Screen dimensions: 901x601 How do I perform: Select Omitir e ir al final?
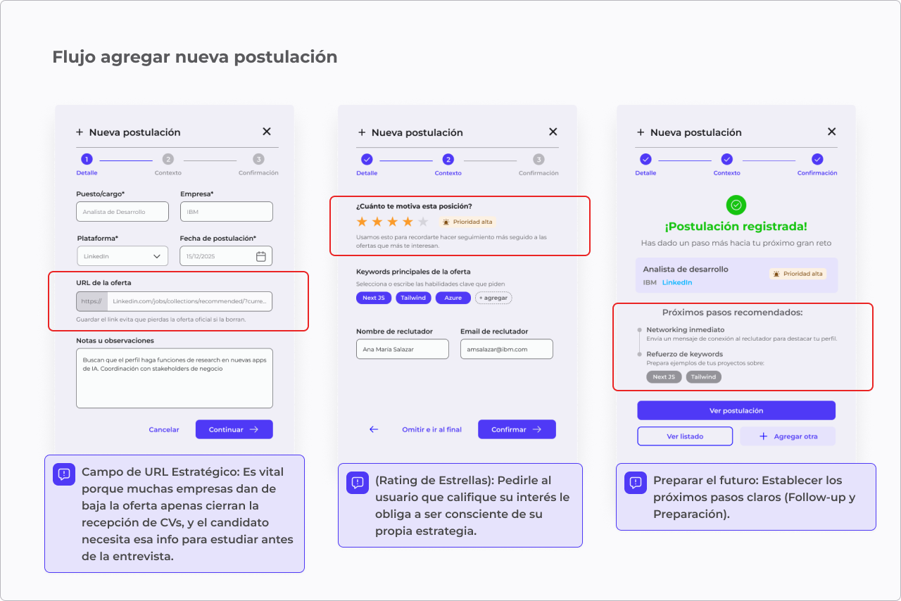tap(431, 429)
